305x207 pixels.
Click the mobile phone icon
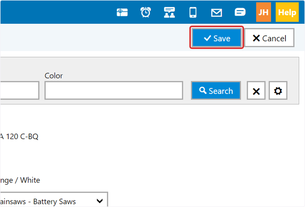pos(193,12)
